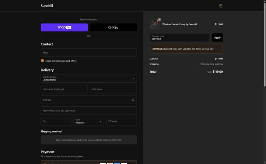Click the Contact heading
This screenshot has width=266, height=164.
[47, 44]
